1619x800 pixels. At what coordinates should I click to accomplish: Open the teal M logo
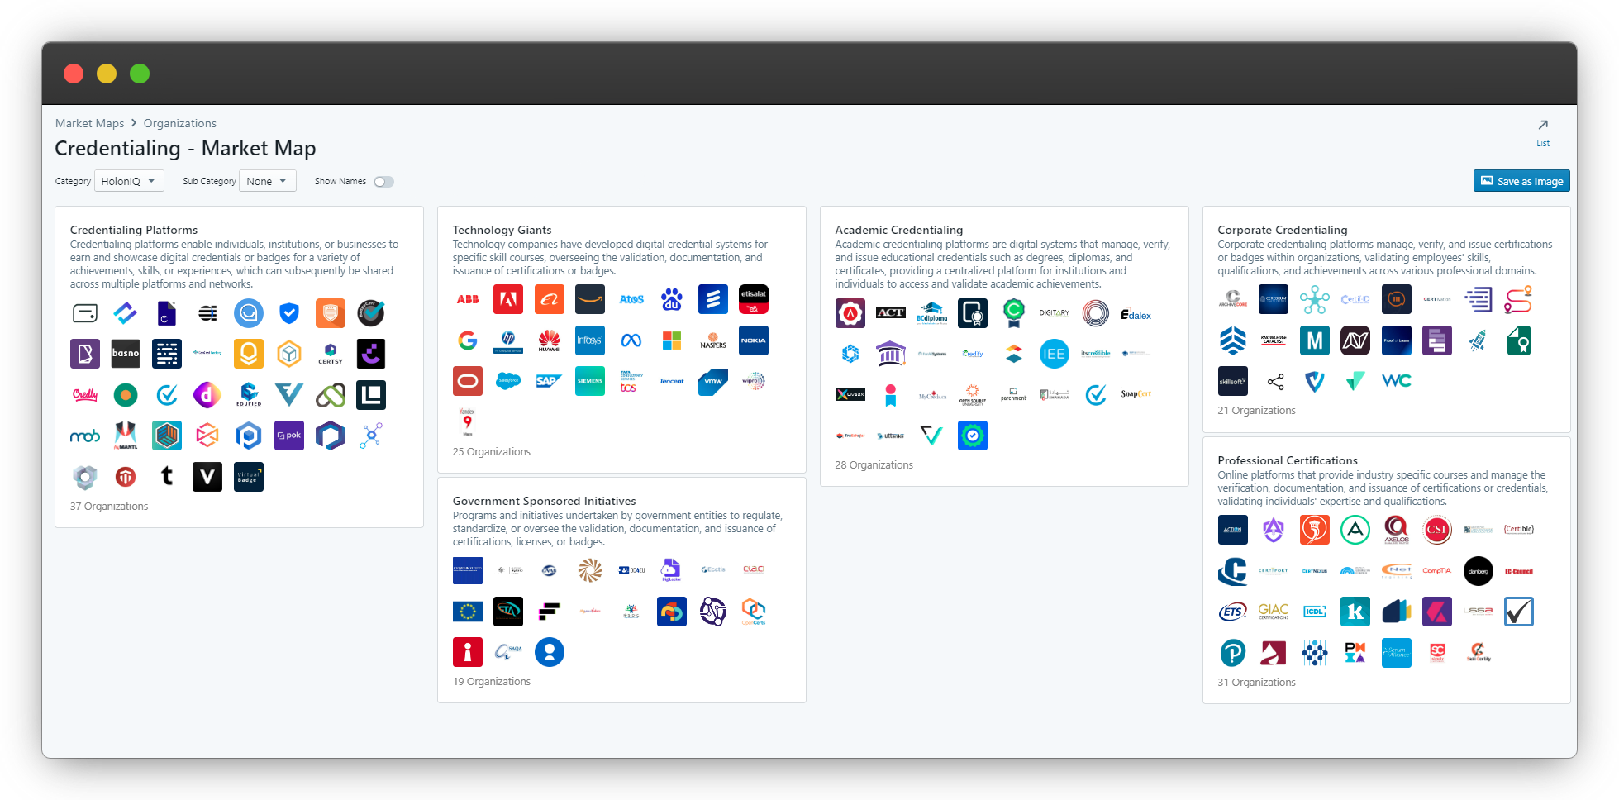tap(1315, 340)
